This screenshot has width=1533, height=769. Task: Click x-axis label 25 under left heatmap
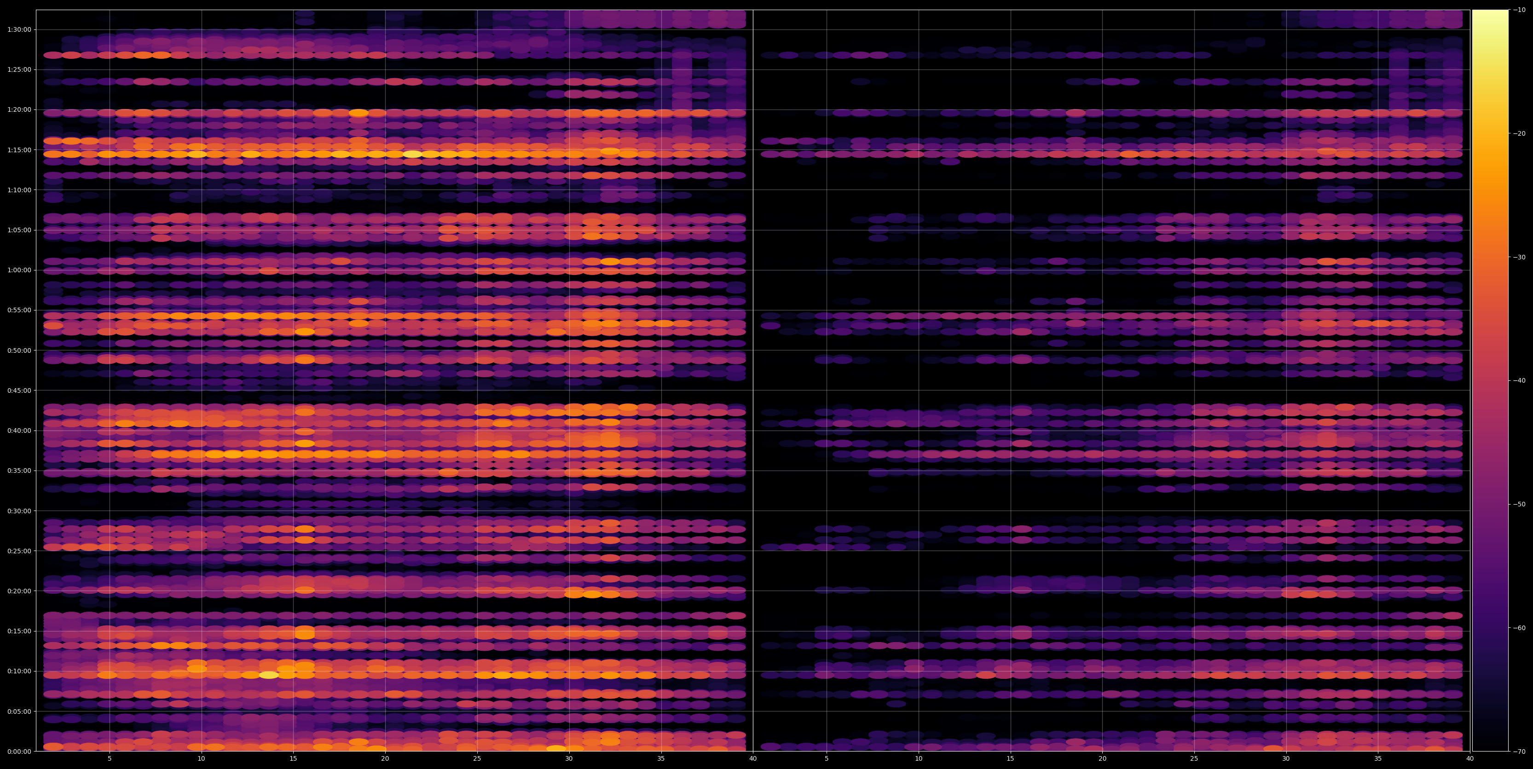(477, 758)
